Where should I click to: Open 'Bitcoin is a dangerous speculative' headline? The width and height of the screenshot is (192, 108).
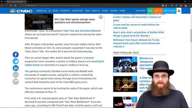[x=146, y=63]
